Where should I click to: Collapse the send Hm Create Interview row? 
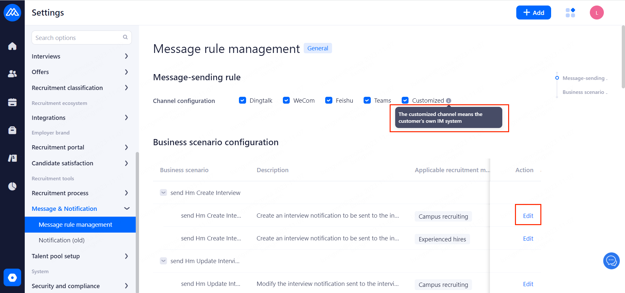(163, 193)
